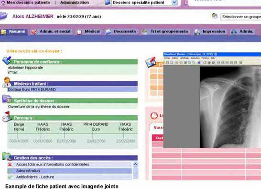Click the Personne de confiance stamp icon
Screen dimensions: 261x189
7,60
